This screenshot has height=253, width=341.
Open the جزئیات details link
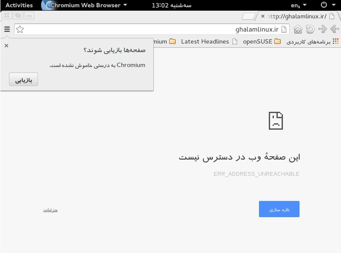point(50,210)
